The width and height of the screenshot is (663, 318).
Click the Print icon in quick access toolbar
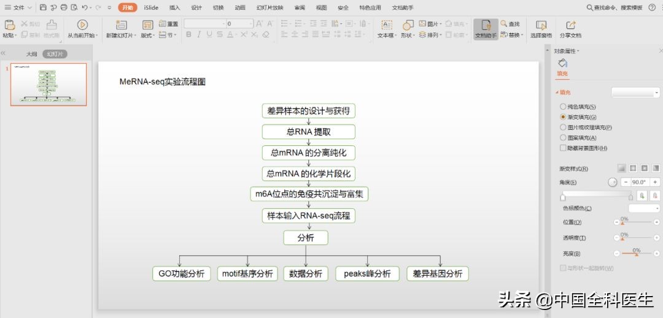[x=64, y=7]
